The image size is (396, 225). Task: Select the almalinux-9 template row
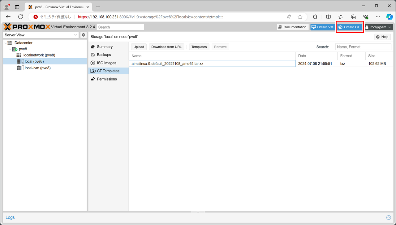(212, 64)
